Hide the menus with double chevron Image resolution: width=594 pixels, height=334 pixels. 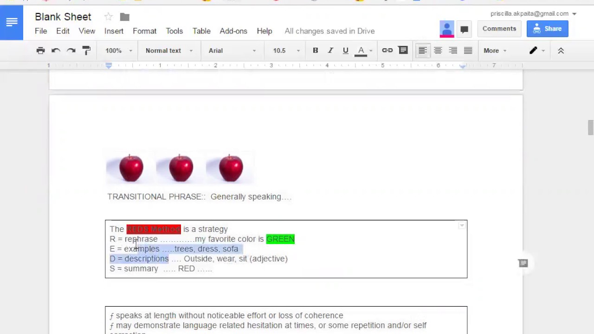561,51
